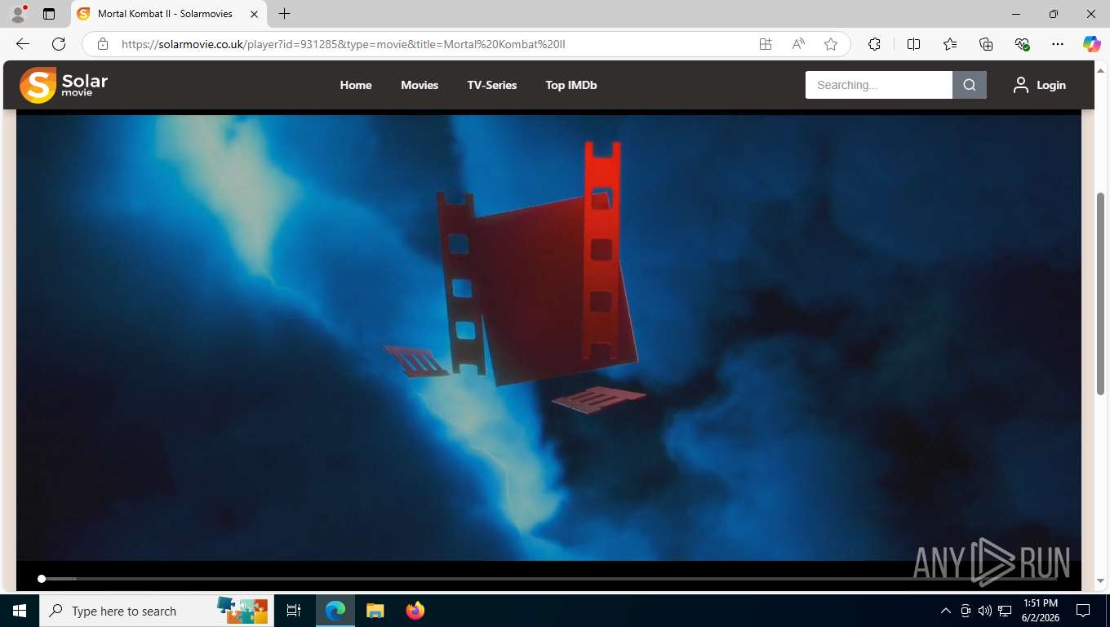
Task: Click the Type here to search box
Action: 157,611
